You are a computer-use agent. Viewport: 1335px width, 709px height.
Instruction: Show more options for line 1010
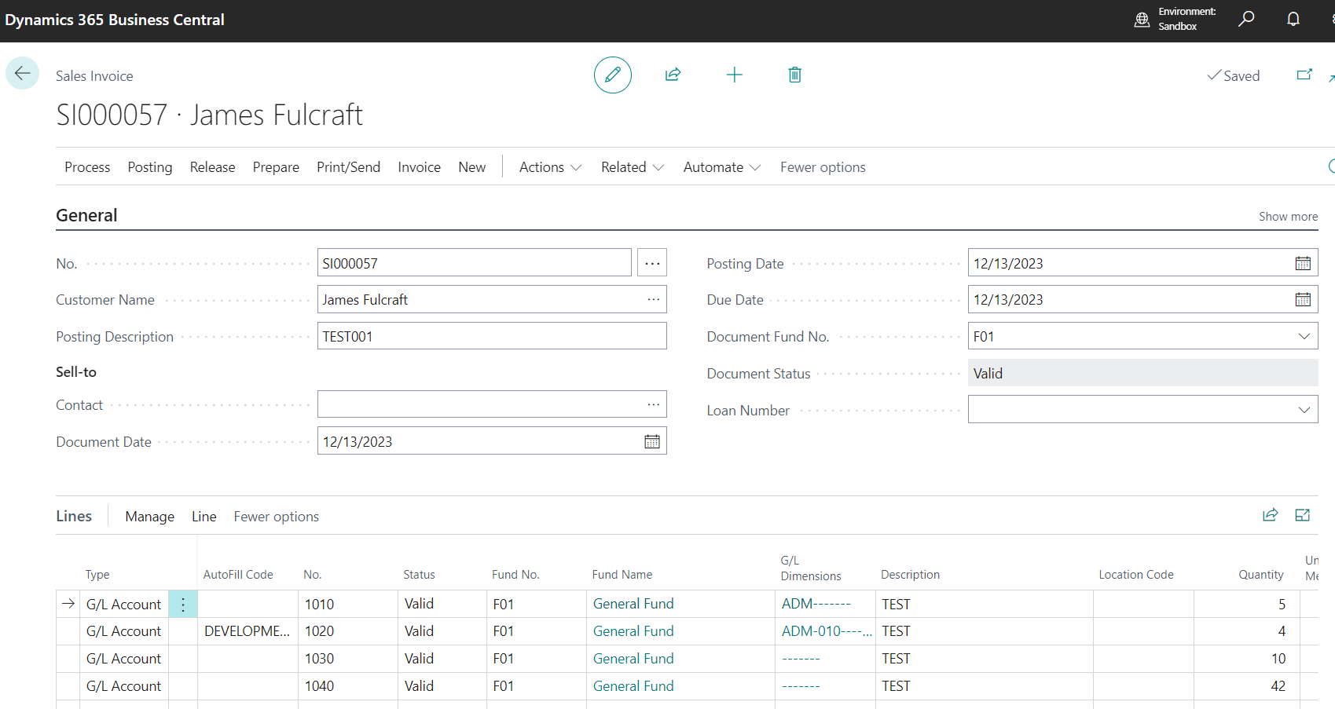(x=183, y=604)
